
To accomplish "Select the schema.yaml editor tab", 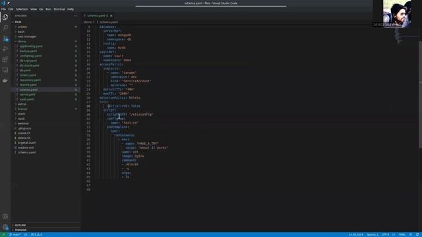I will tap(98, 16).
